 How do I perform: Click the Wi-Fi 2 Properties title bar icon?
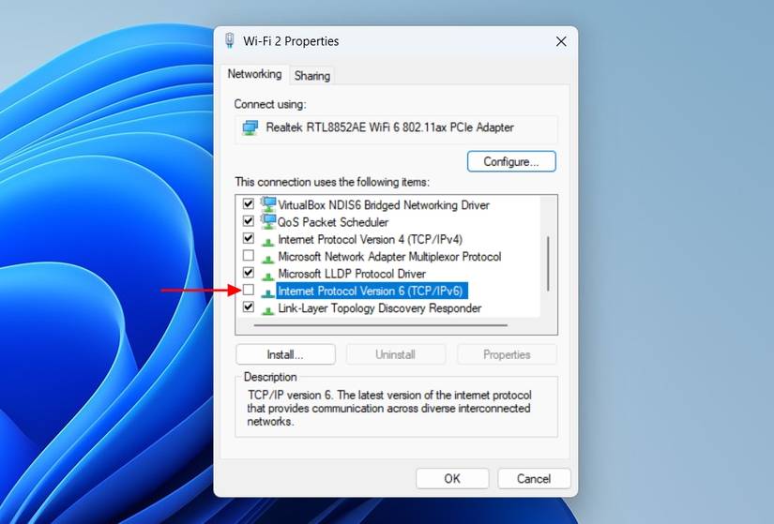tap(230, 41)
